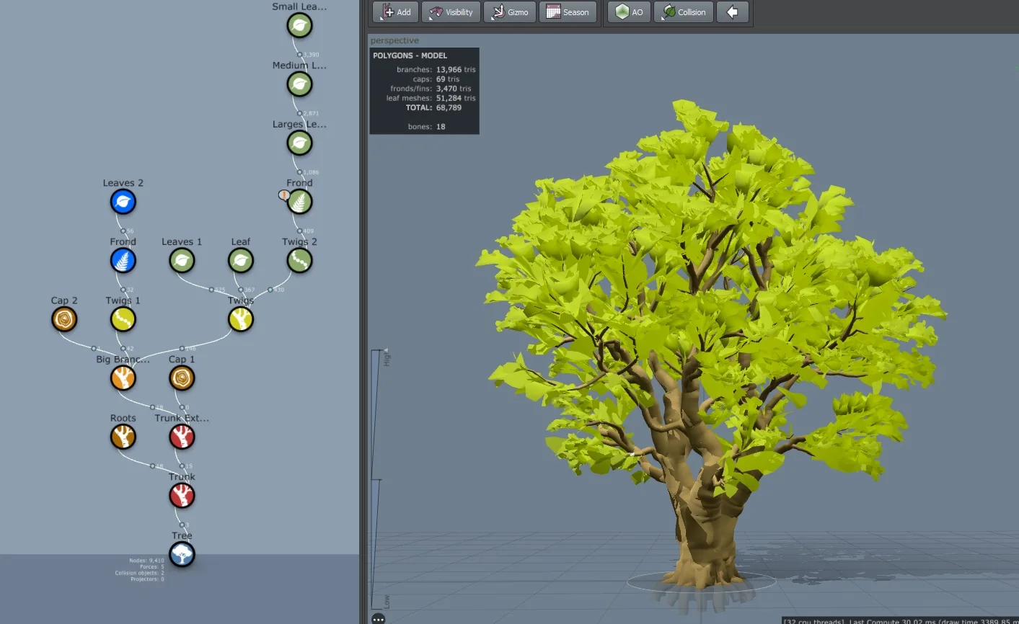Open the Gizmo toolbar dropdown
1019x624 pixels.
point(510,12)
